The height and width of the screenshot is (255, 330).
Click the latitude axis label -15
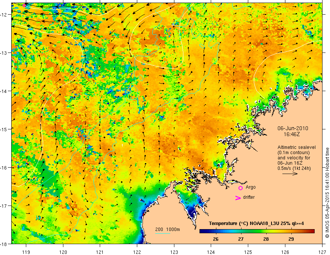(x=4, y=129)
